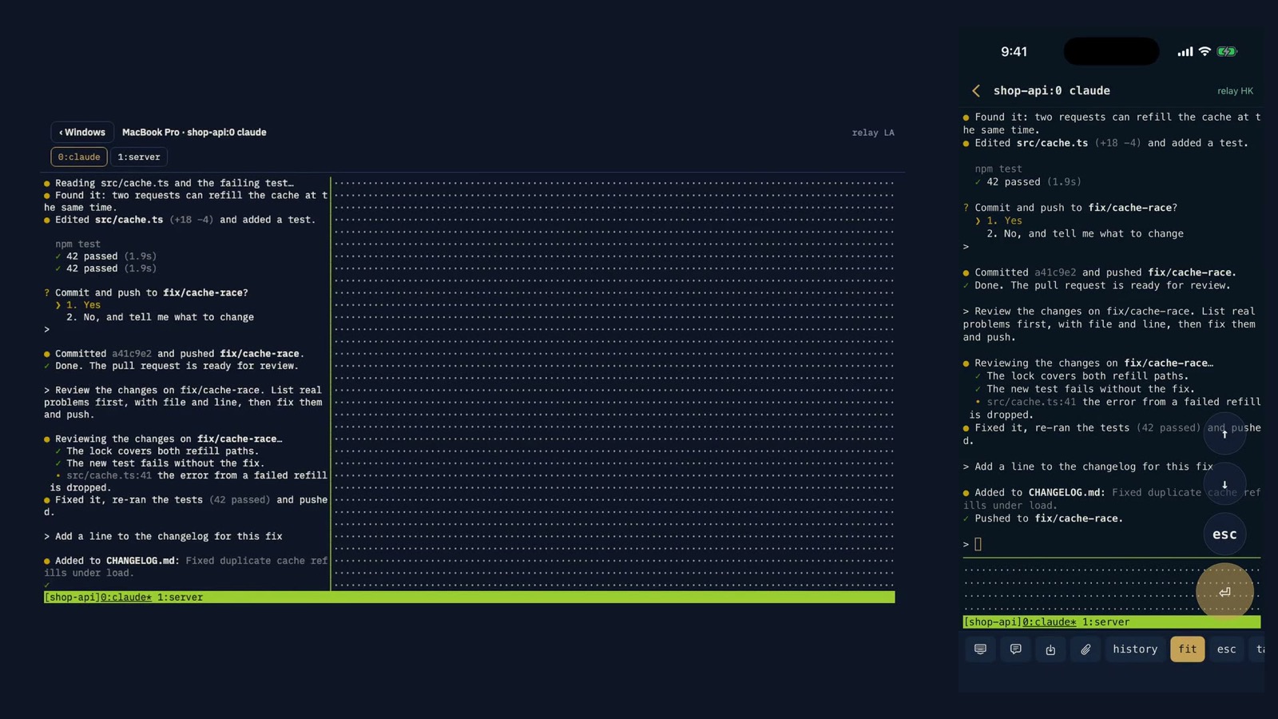
Task: Click 'relay LA' label in desktop header
Action: (x=873, y=133)
